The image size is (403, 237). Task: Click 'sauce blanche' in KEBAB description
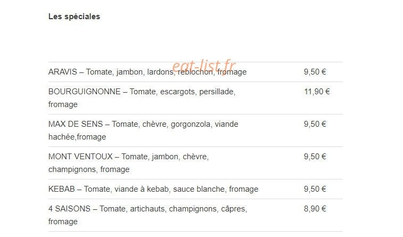point(199,189)
